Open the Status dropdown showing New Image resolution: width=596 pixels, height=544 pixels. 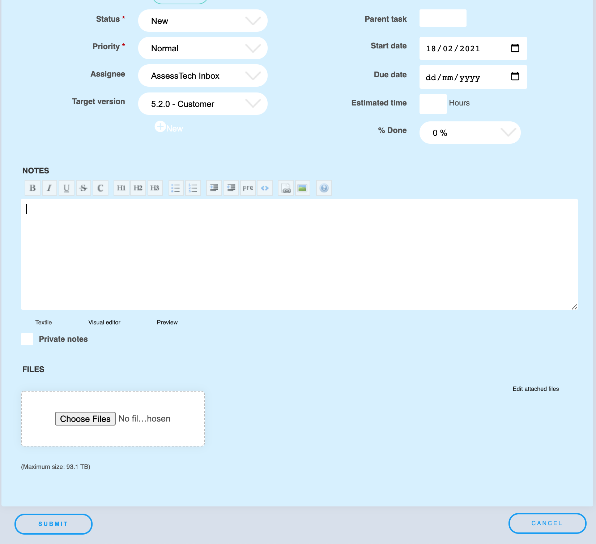203,21
